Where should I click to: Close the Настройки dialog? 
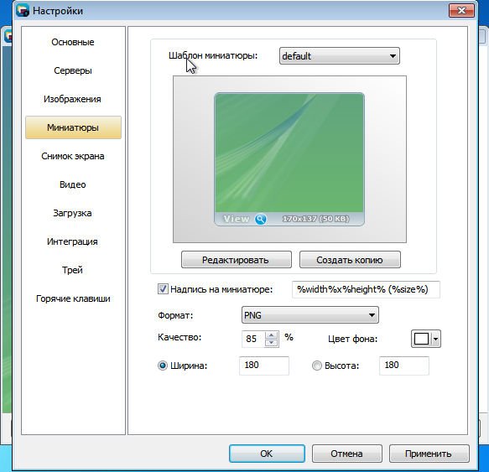(461, 11)
